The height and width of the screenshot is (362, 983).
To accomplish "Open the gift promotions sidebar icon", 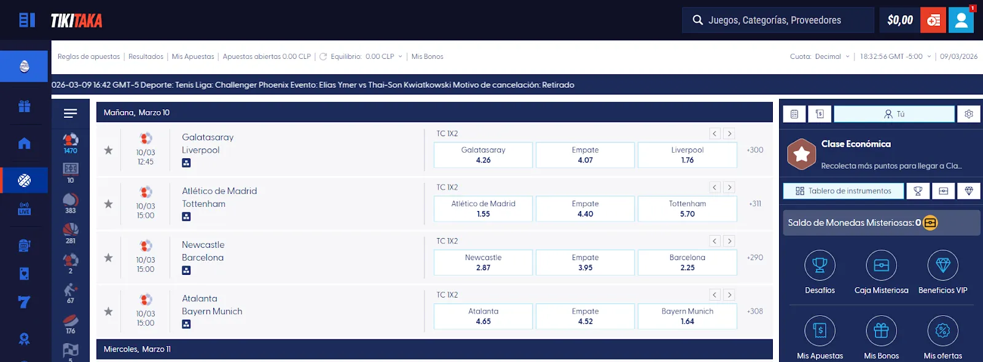I will [25, 107].
